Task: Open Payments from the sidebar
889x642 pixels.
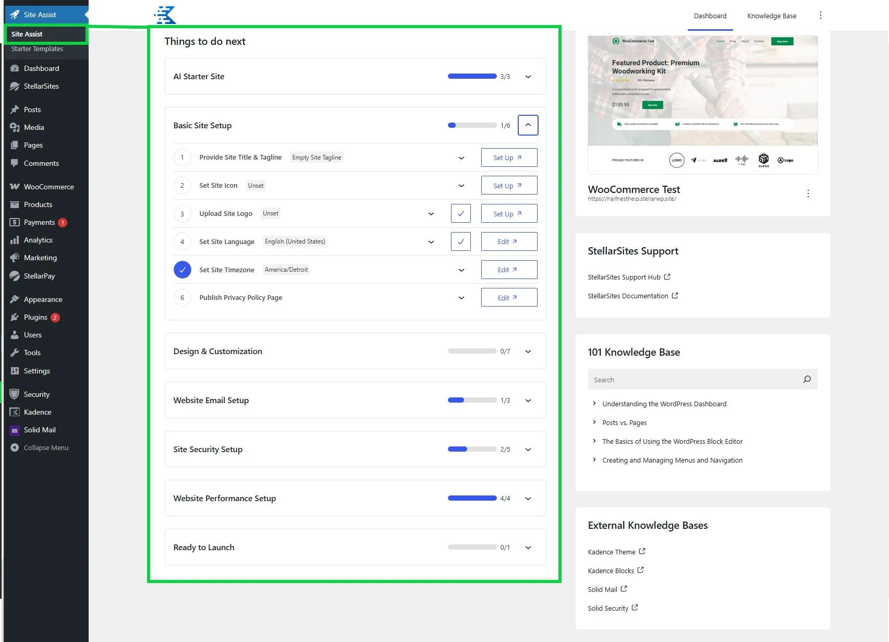Action: tap(39, 222)
